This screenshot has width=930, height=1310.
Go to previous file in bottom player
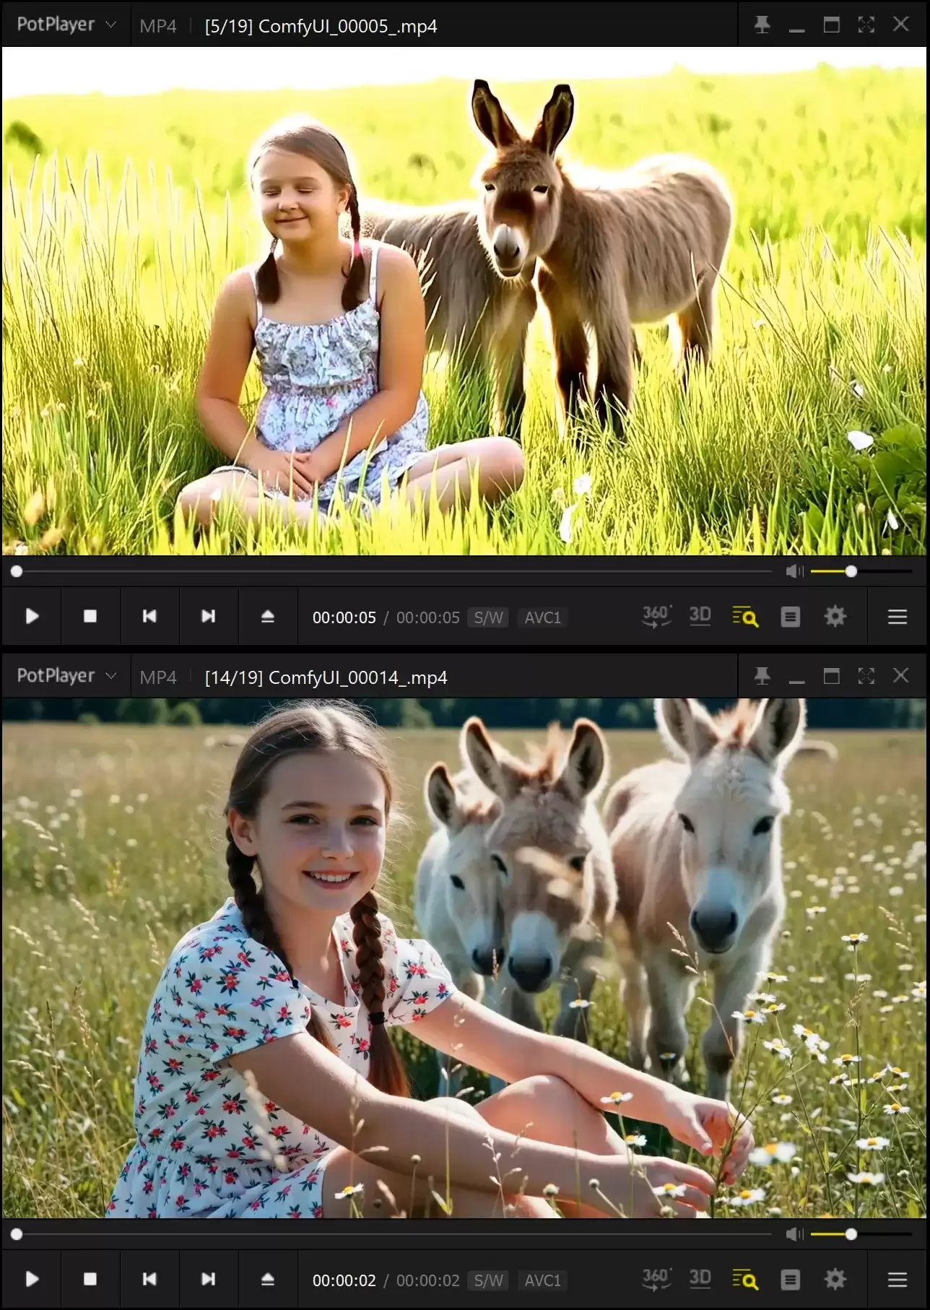click(x=149, y=1279)
